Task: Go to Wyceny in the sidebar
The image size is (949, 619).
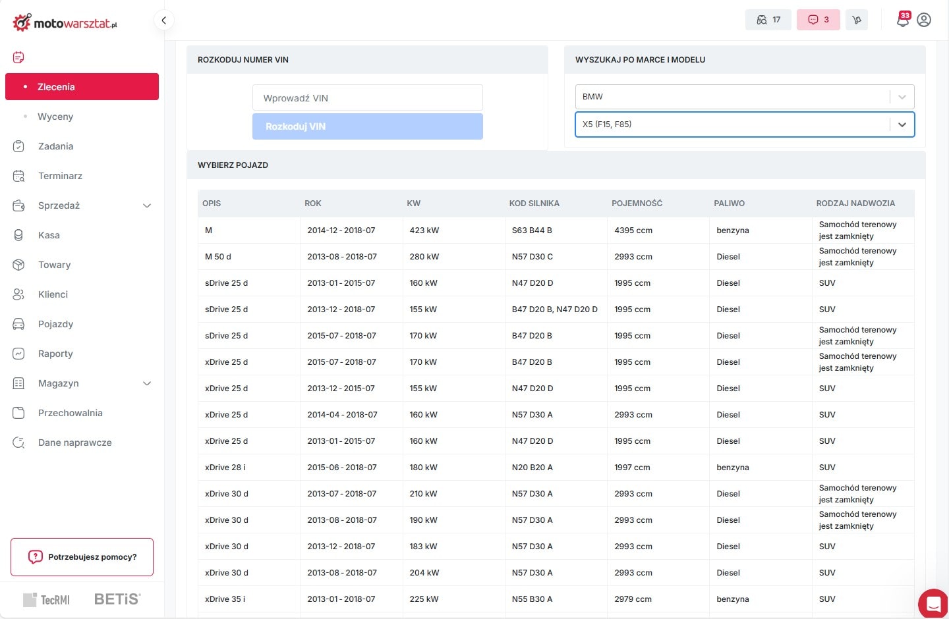Action: coord(55,117)
